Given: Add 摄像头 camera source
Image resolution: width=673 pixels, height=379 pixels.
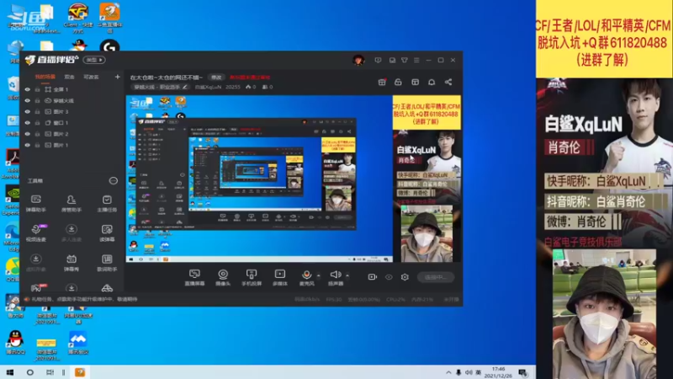Looking at the screenshot, I should tap(223, 278).
